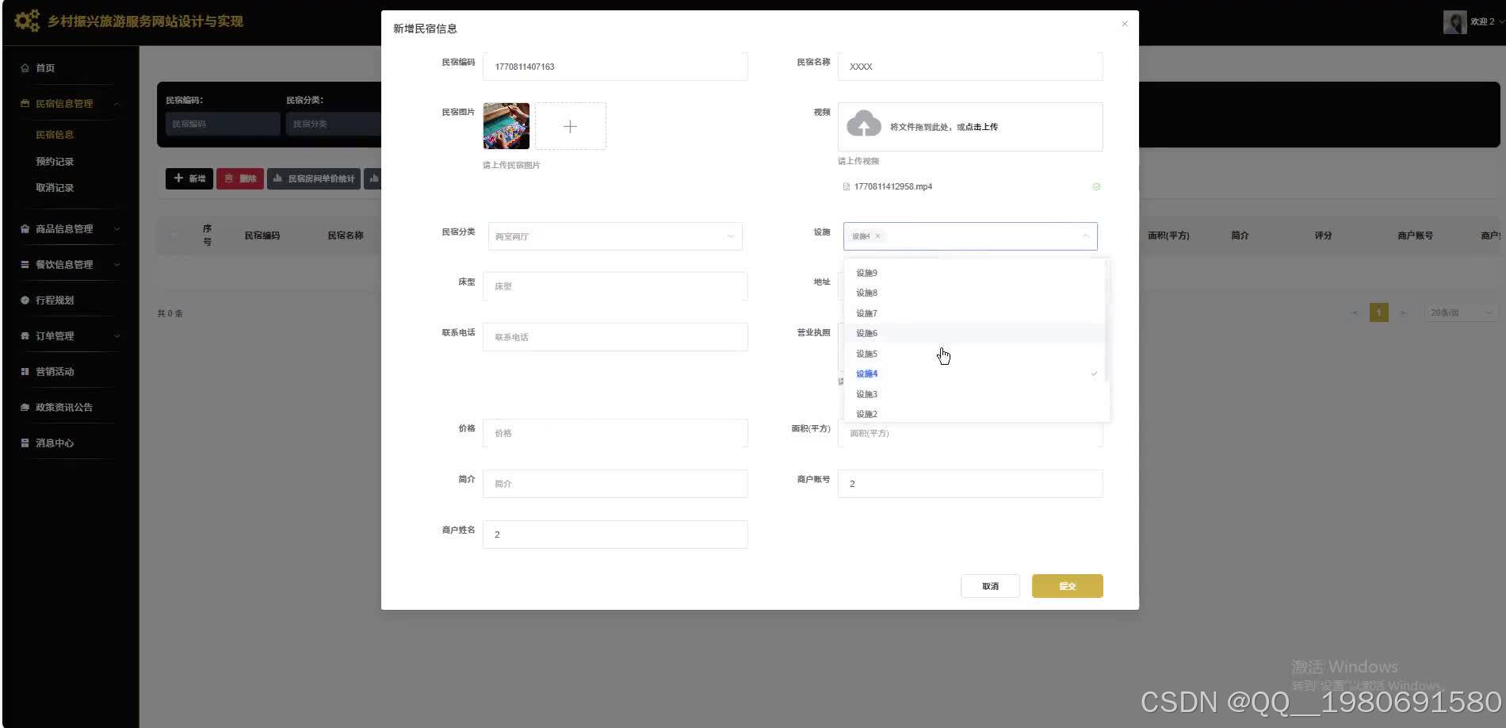Remove the 设施4 tag from 设施 field
1506x728 pixels.
coord(877,236)
